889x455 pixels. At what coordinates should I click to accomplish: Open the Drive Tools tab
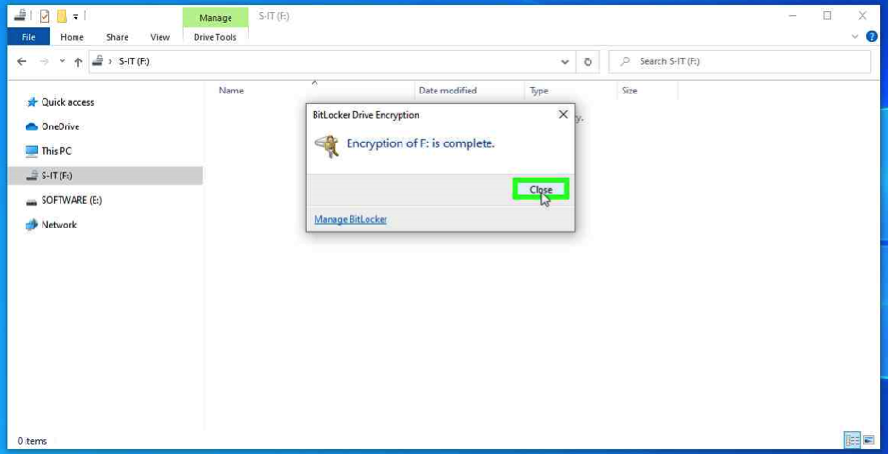215,37
